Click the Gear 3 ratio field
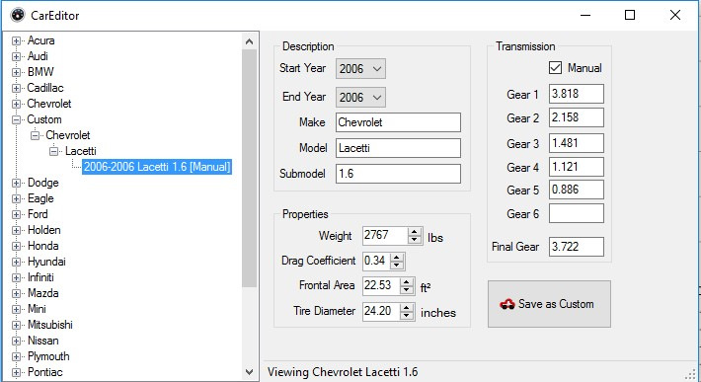701x382 pixels. [577, 143]
